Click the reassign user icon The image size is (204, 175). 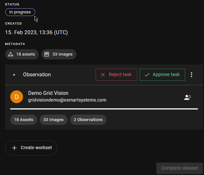(x=187, y=97)
